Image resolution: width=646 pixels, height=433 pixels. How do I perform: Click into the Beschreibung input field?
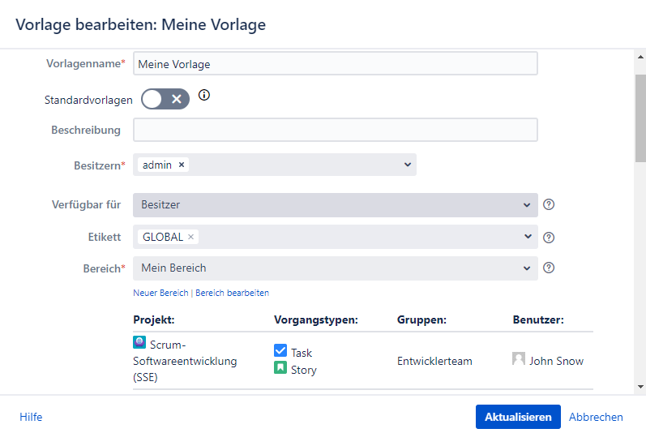pyautogui.click(x=335, y=130)
